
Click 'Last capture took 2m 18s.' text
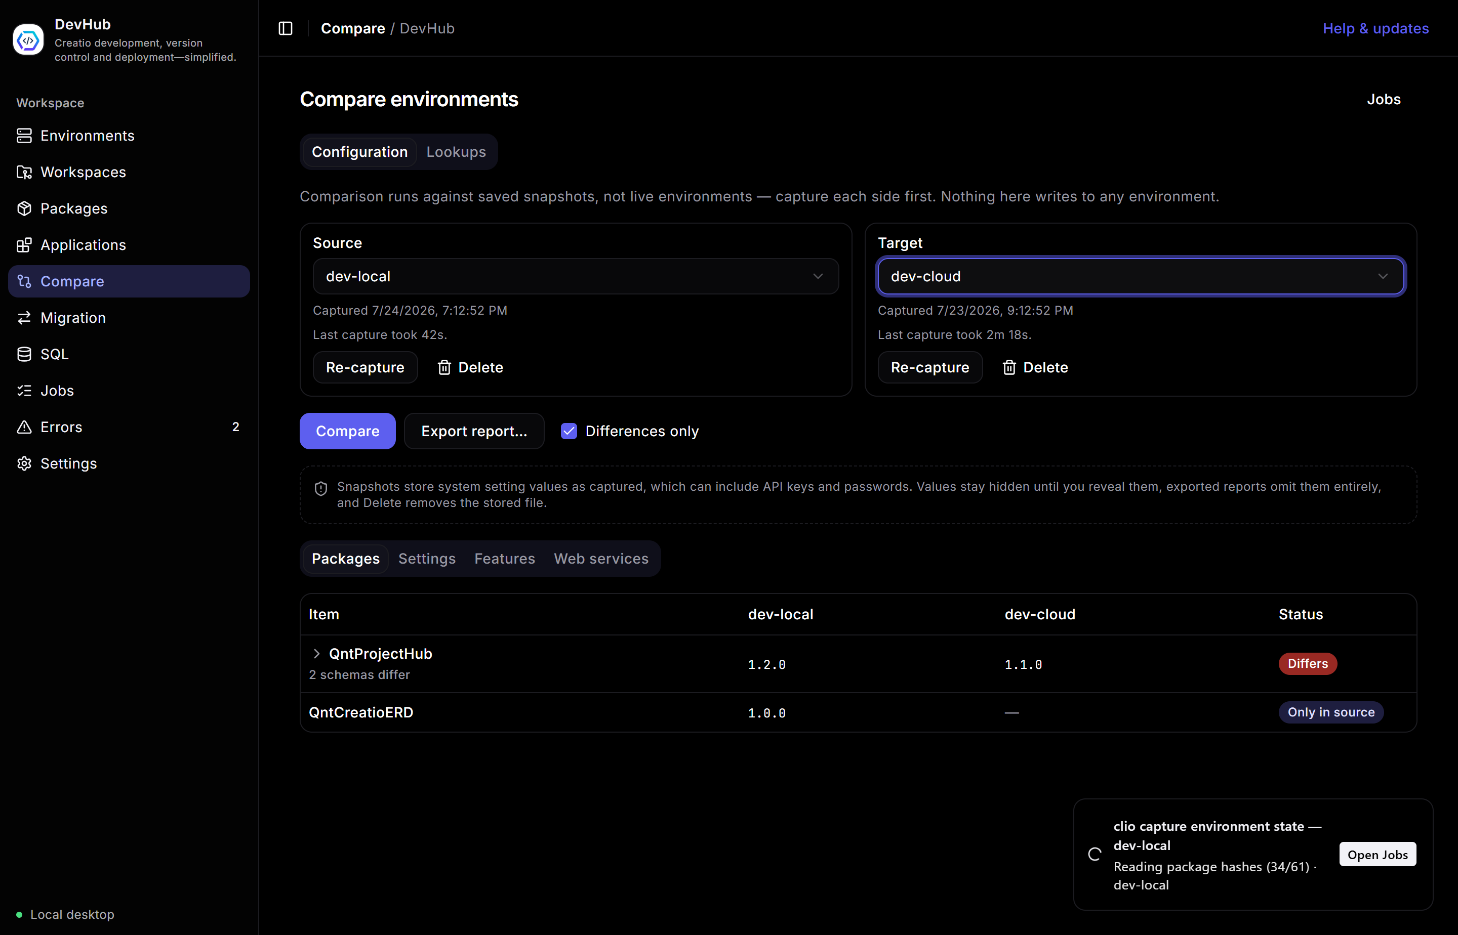pyautogui.click(x=954, y=334)
